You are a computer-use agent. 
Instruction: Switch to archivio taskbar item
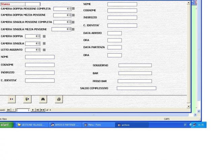pos(132,125)
